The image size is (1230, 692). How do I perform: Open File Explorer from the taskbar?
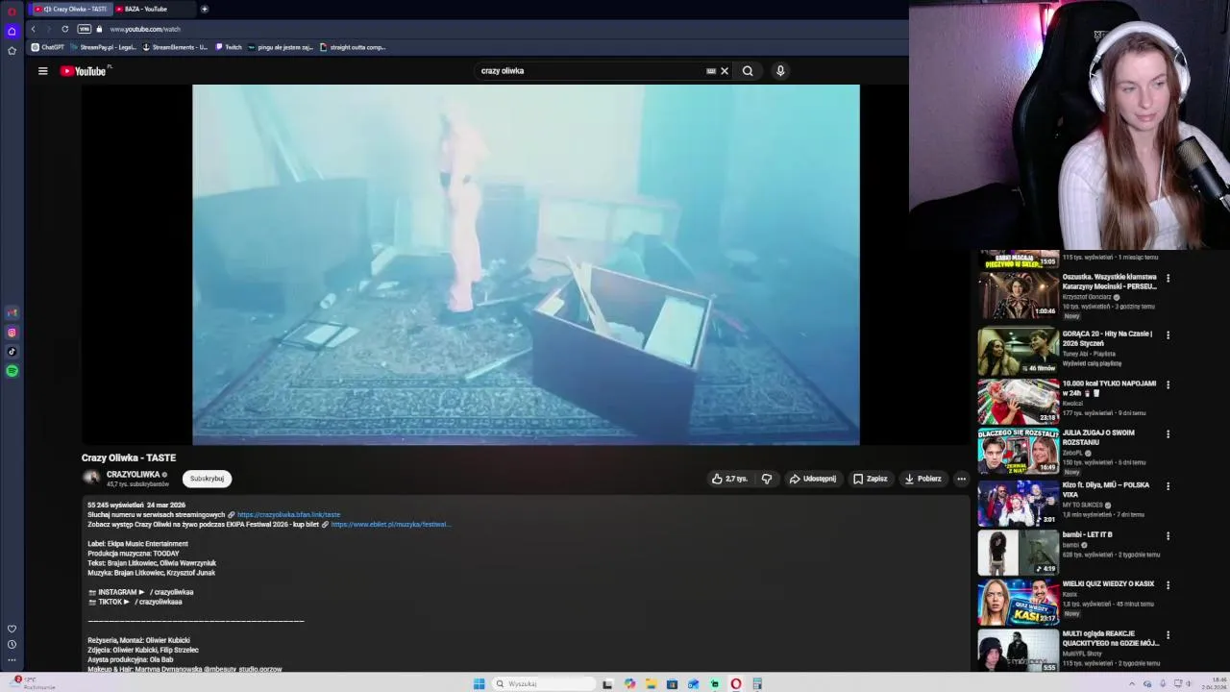pyautogui.click(x=651, y=684)
